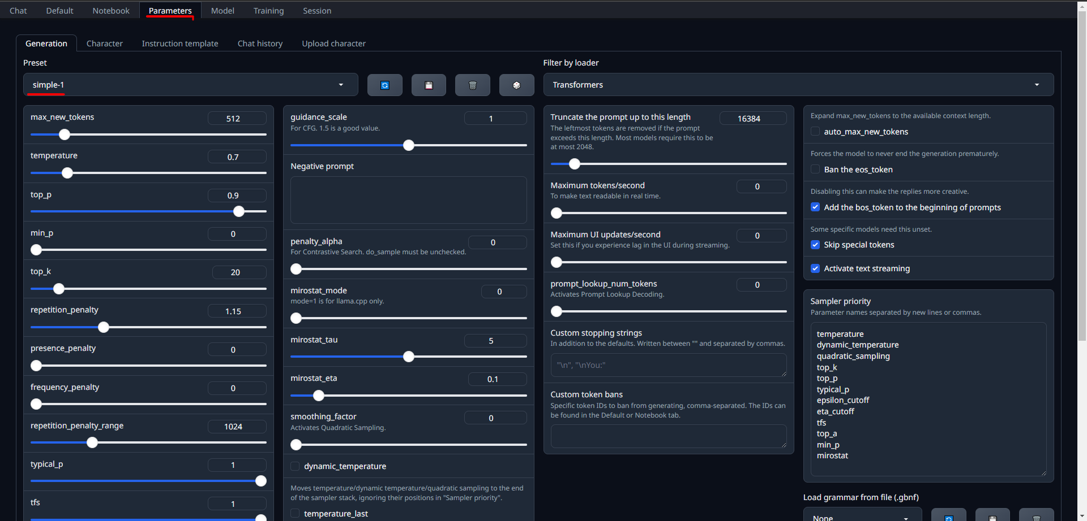Click the top_p slider handle
This screenshot has width=1087, height=521.
pyautogui.click(x=239, y=211)
